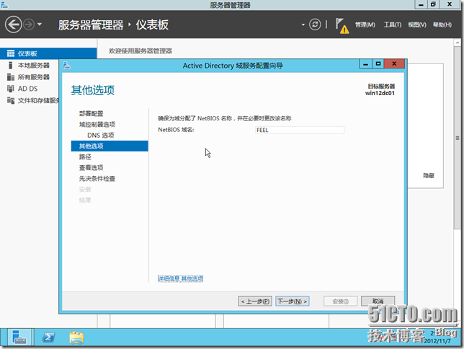
Task: Close the AD DS configuration wizard
Action: click(394, 64)
